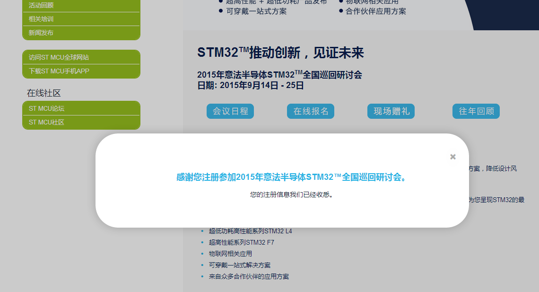This screenshot has height=292, width=539.
Task: Click 2015年意法半导体STM32全国巡回研讨会 subtitle
Action: pos(279,75)
